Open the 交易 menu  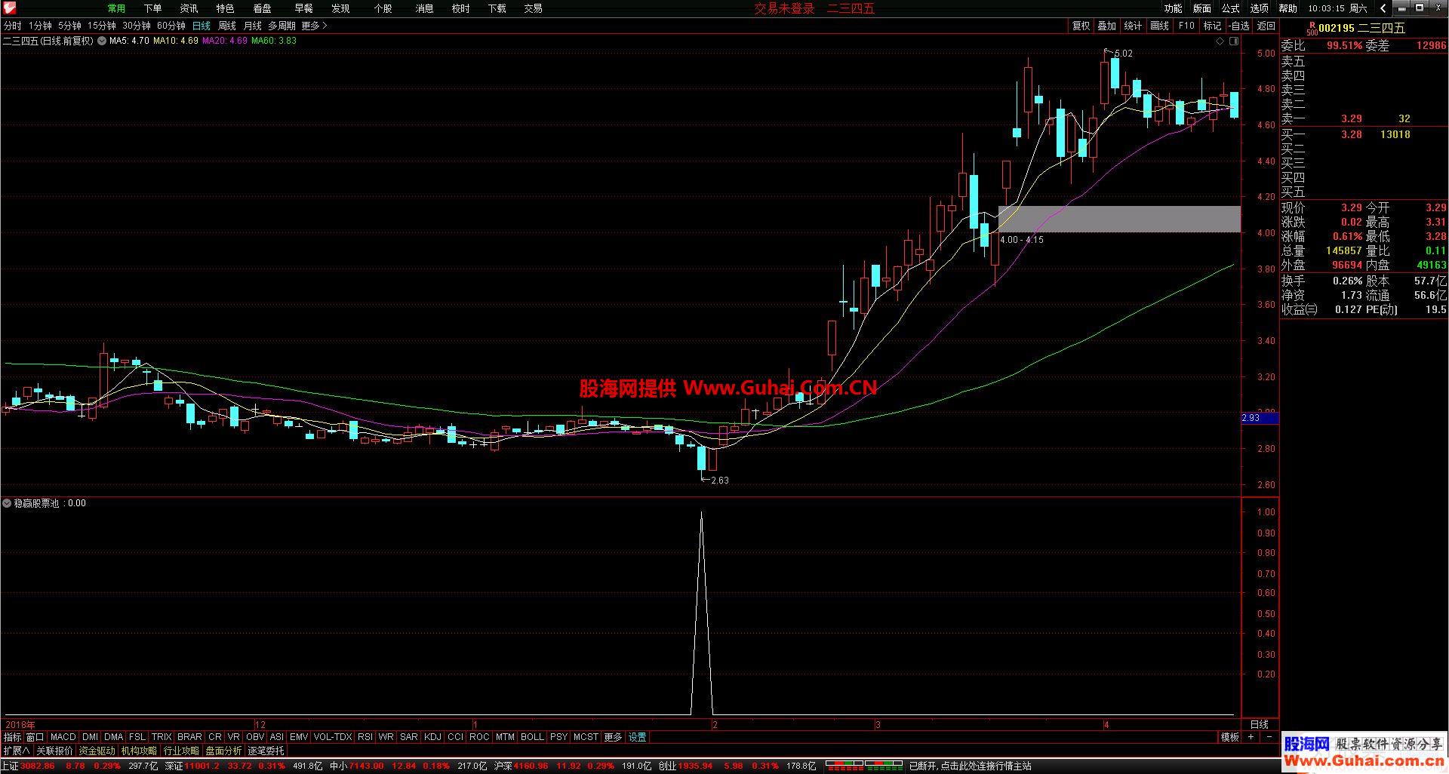coord(533,8)
